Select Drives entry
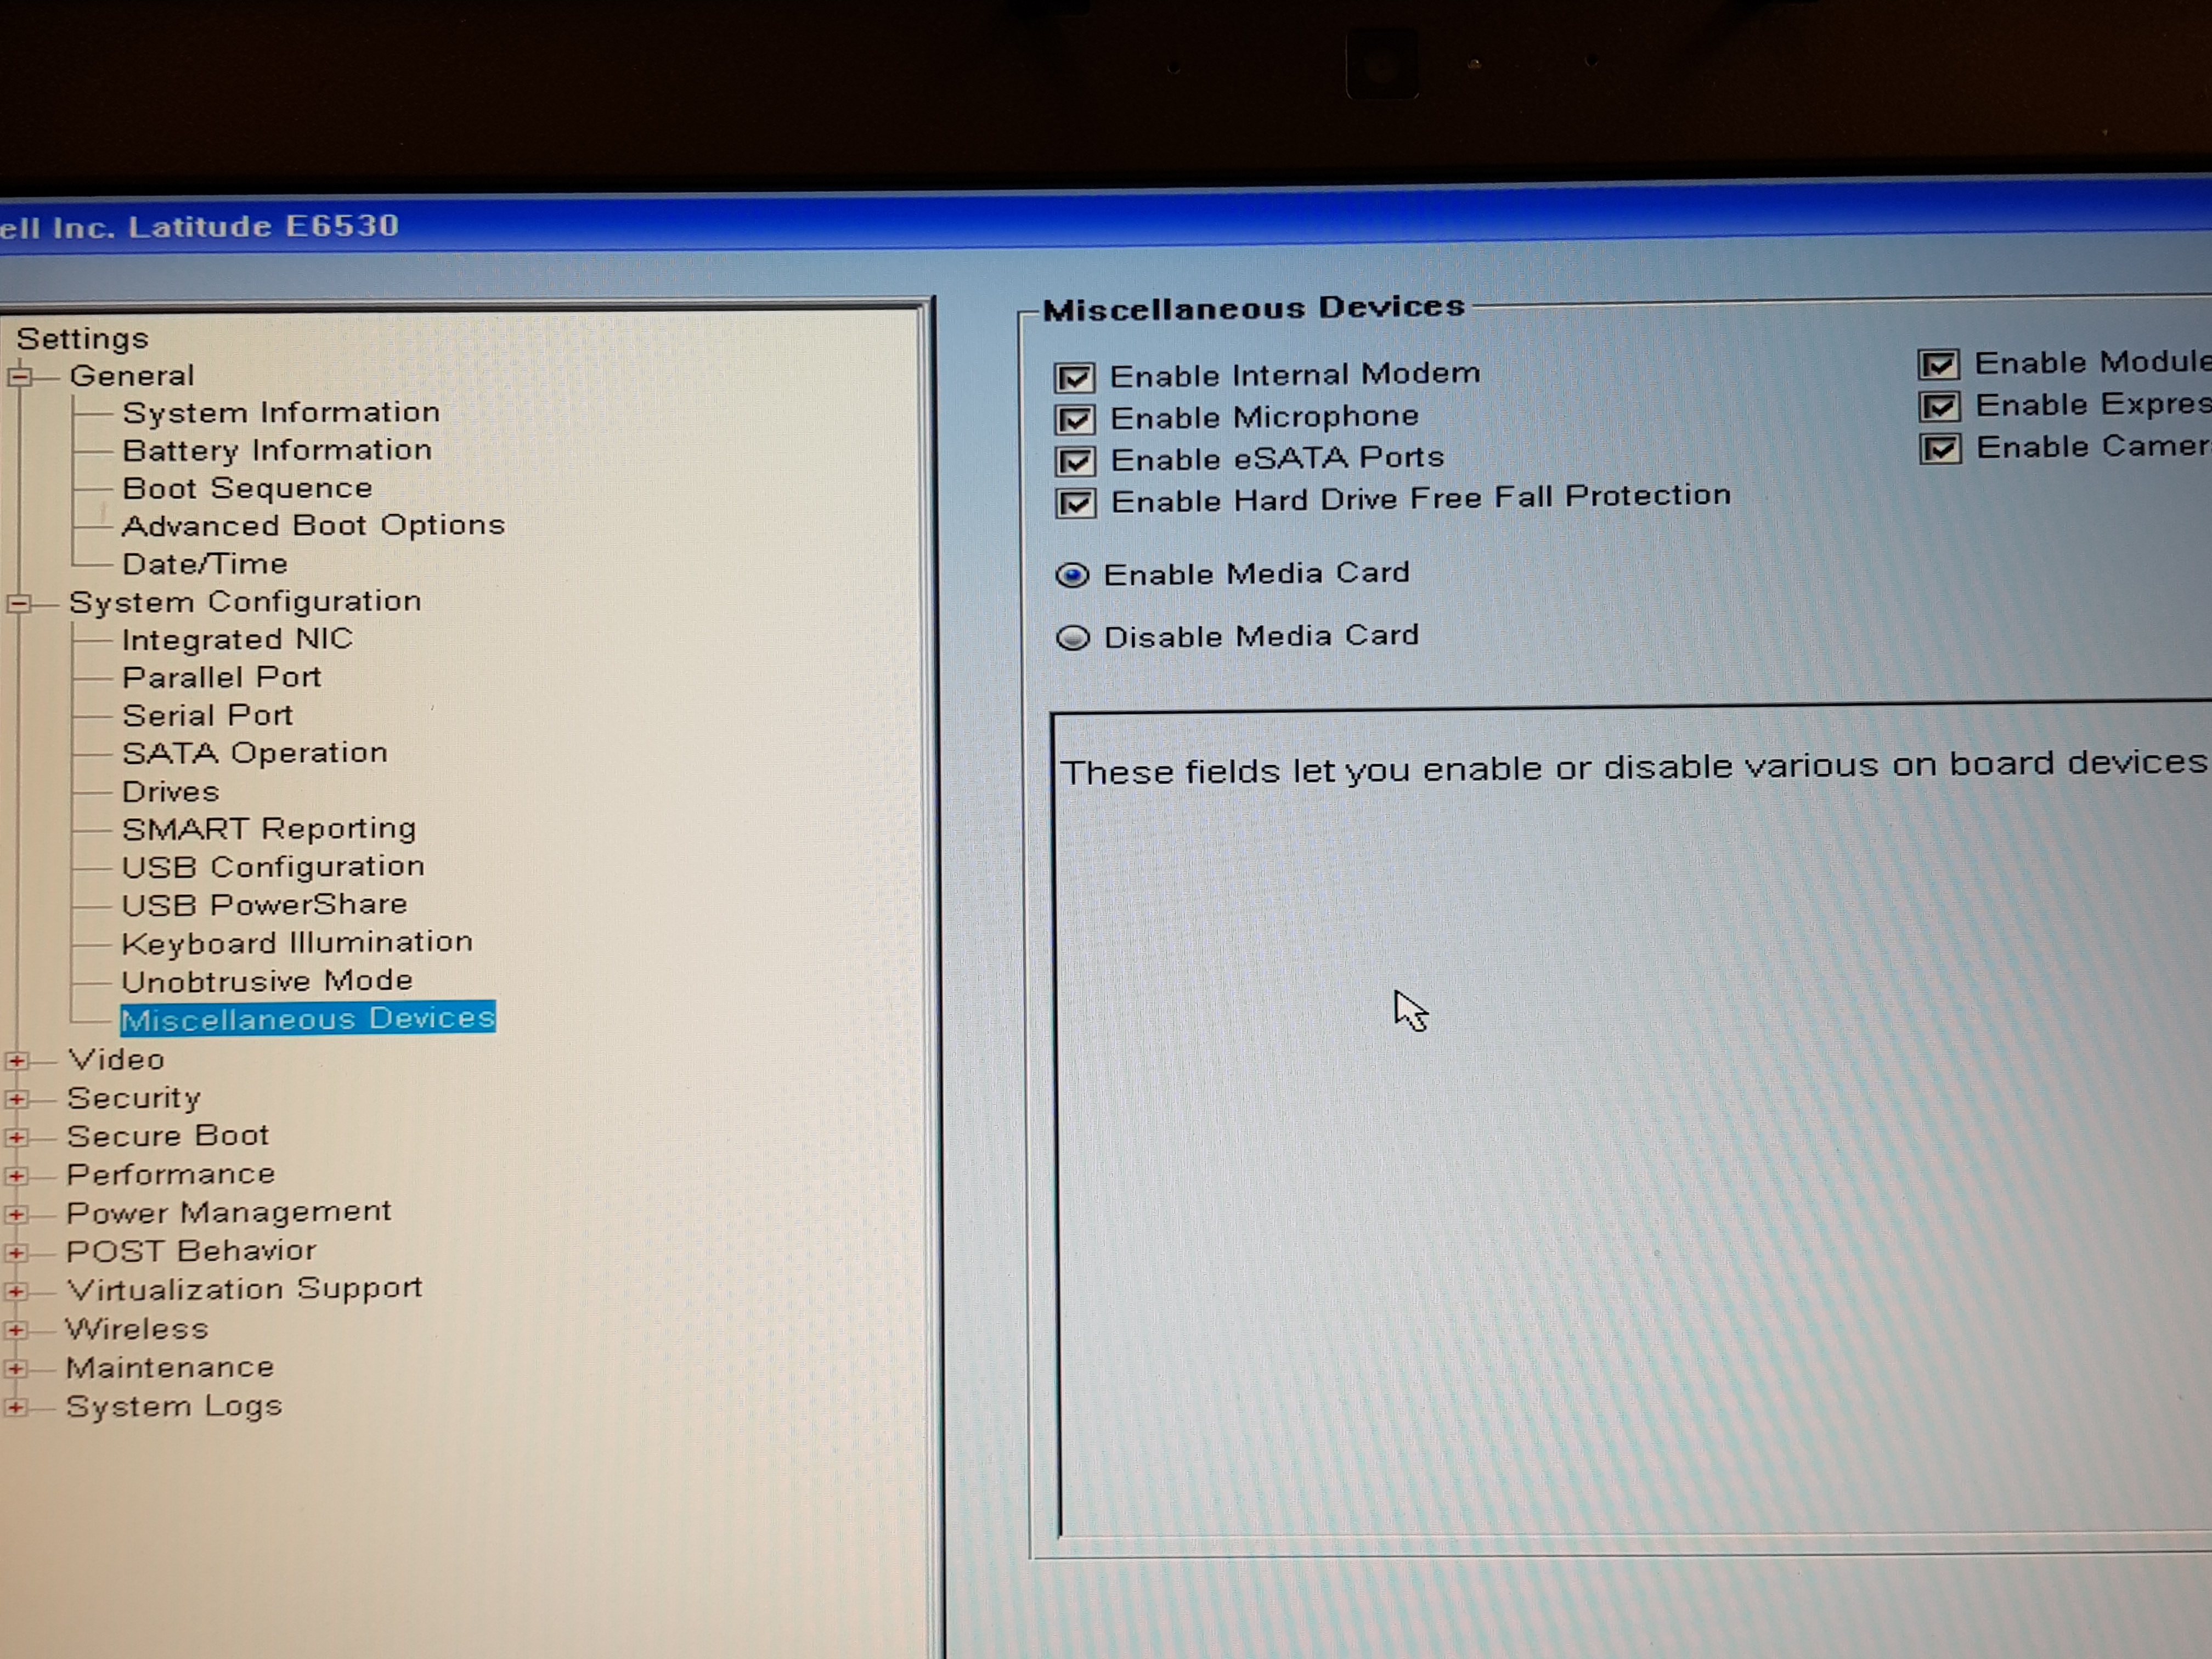This screenshot has height=1659, width=2212. tap(170, 792)
